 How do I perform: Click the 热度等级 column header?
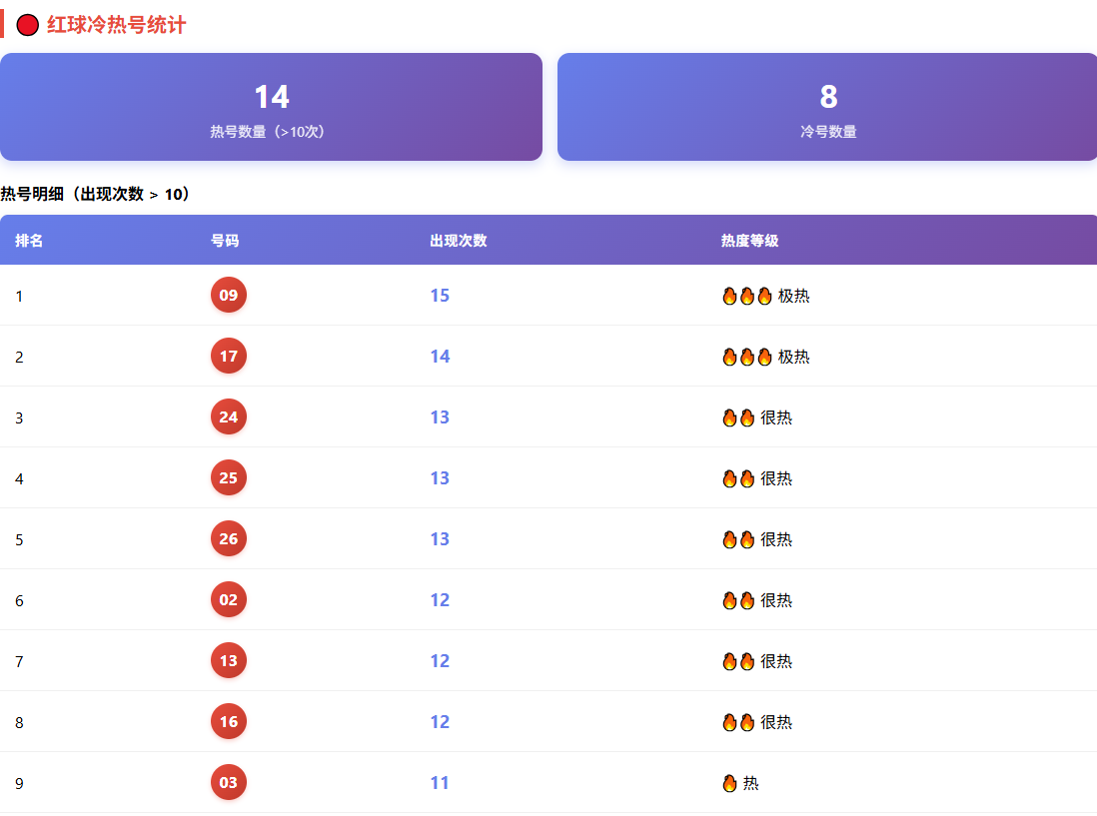[749, 241]
